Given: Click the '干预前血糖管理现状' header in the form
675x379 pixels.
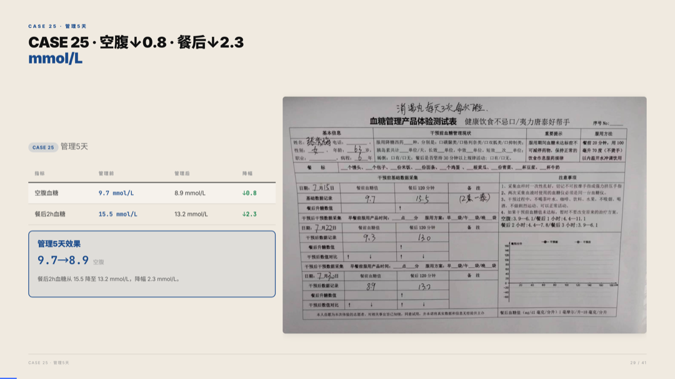Looking at the screenshot, I should [x=450, y=134].
